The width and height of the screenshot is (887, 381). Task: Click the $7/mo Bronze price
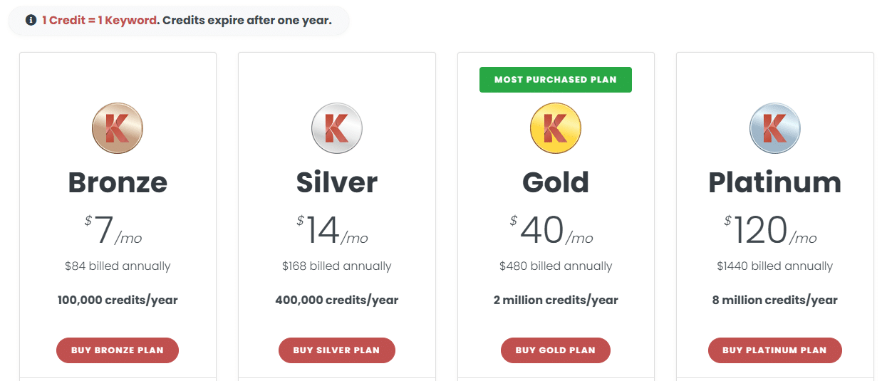click(x=114, y=230)
